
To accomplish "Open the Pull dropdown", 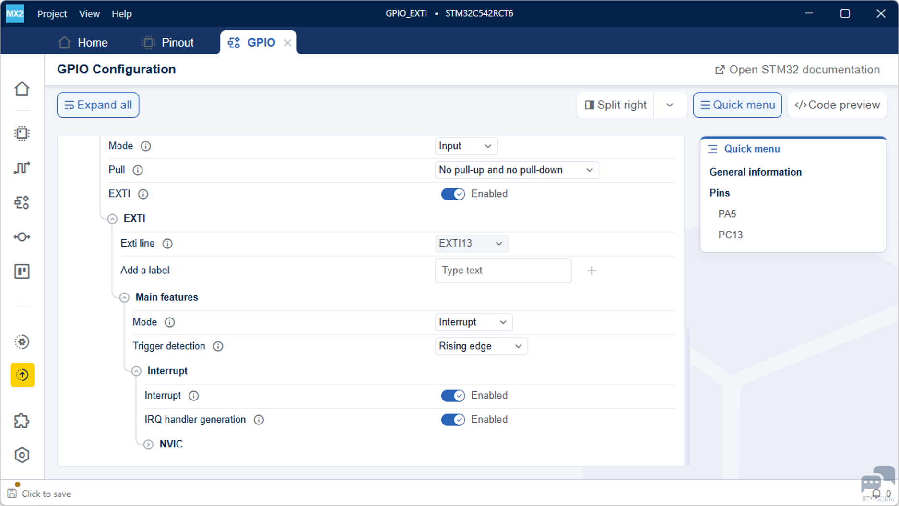I will click(517, 170).
